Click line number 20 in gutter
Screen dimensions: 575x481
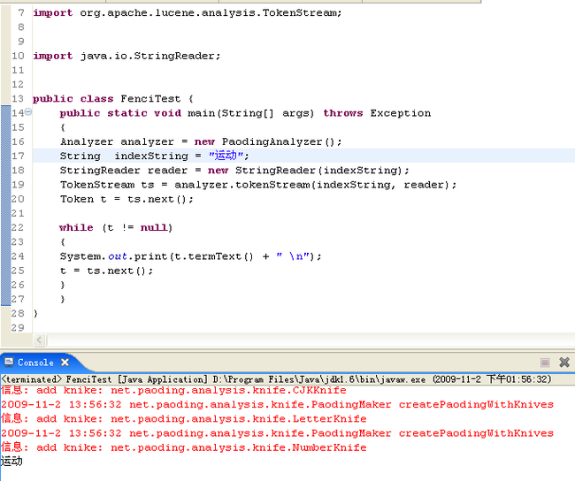[18, 199]
